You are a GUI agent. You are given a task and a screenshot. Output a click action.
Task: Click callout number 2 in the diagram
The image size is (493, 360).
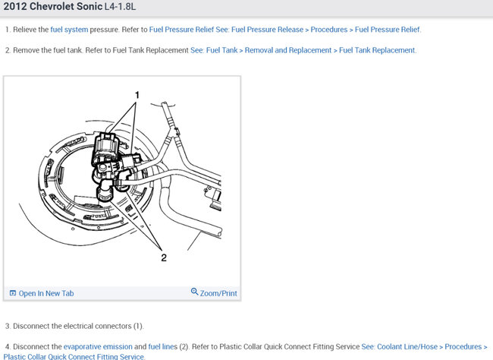tap(164, 257)
